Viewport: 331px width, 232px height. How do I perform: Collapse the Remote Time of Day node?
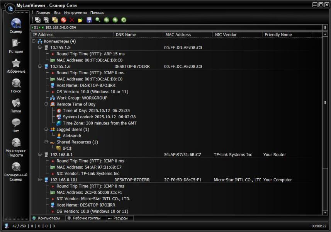(46, 104)
